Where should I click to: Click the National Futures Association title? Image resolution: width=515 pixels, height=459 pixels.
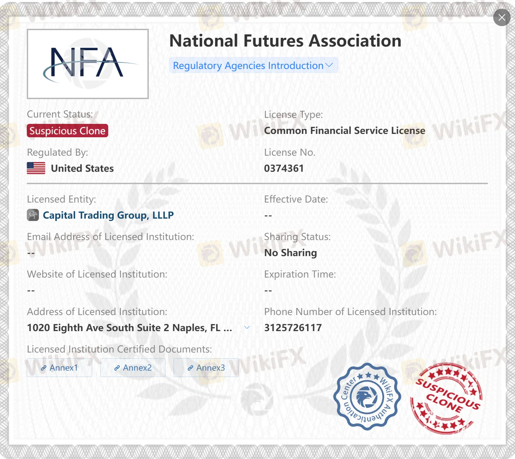point(285,41)
